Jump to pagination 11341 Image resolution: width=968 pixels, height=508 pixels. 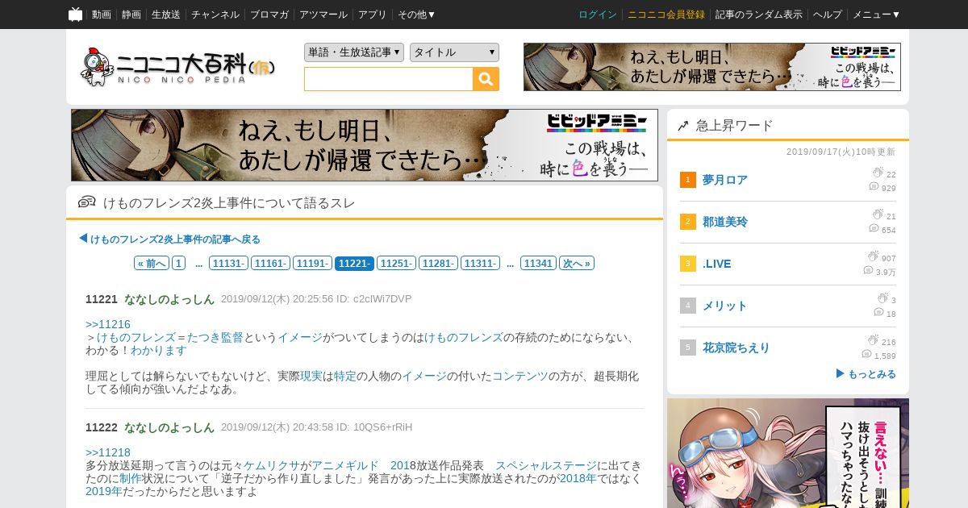pos(538,263)
